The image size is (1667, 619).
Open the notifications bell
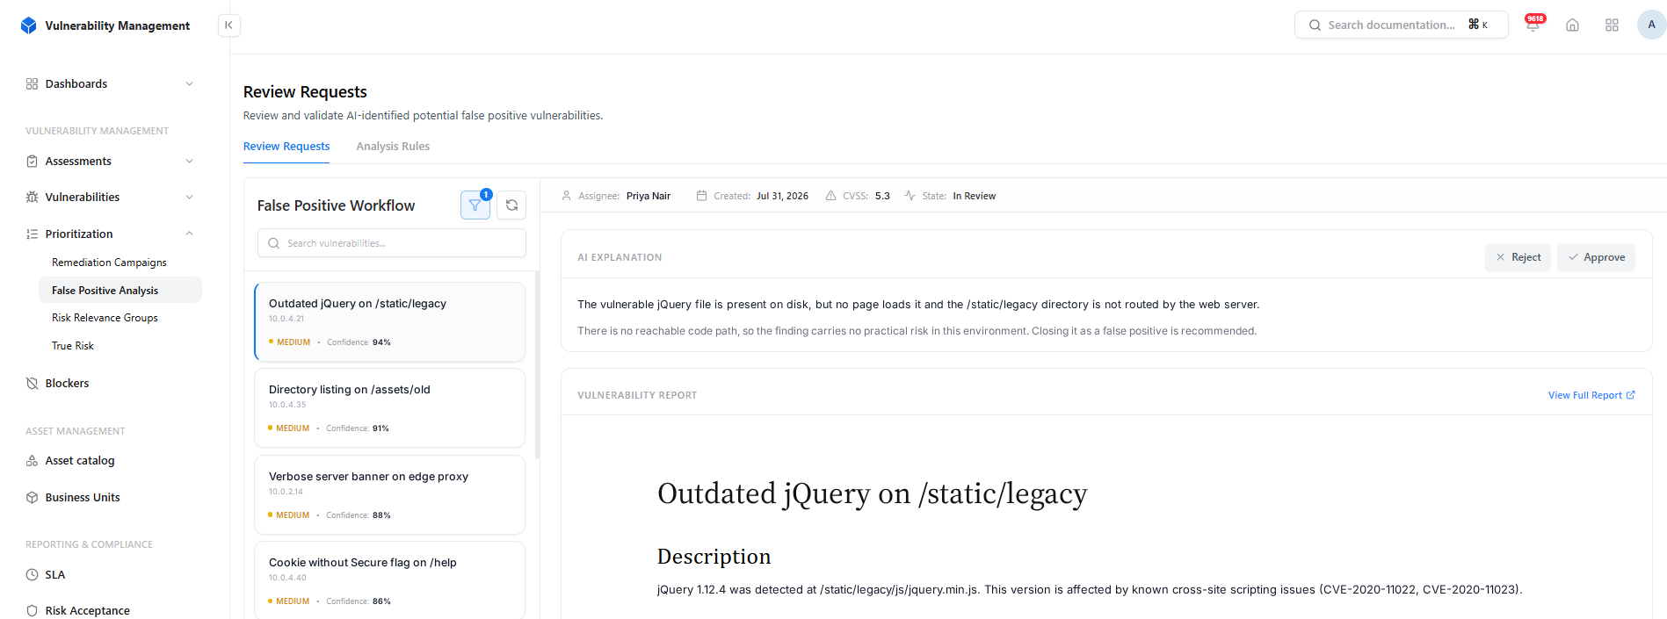click(1533, 25)
